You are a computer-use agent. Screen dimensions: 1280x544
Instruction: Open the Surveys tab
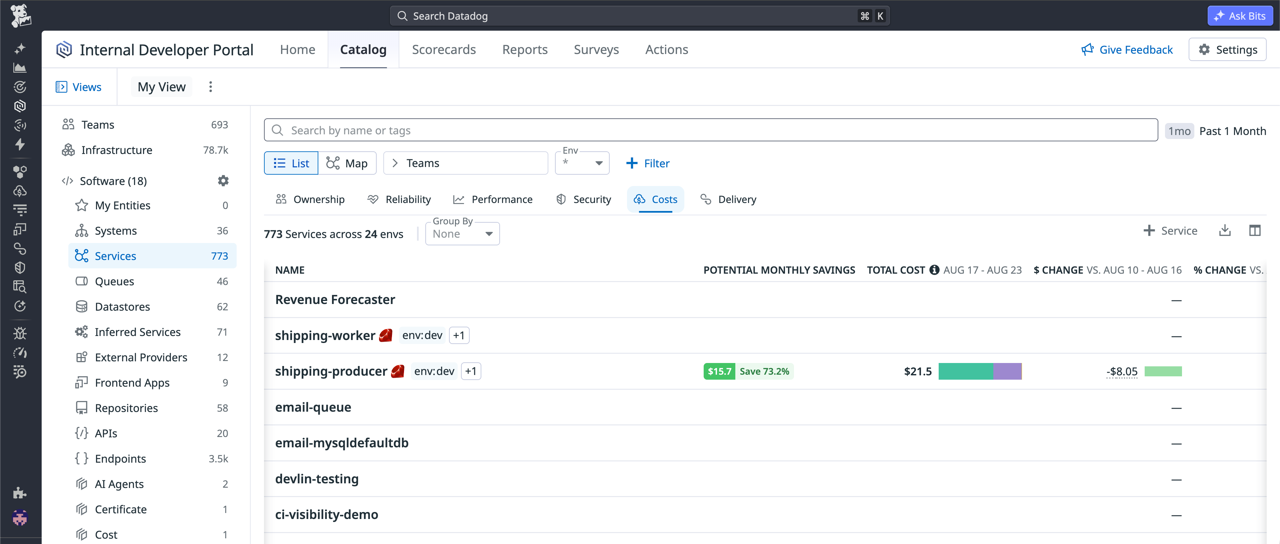click(x=596, y=50)
